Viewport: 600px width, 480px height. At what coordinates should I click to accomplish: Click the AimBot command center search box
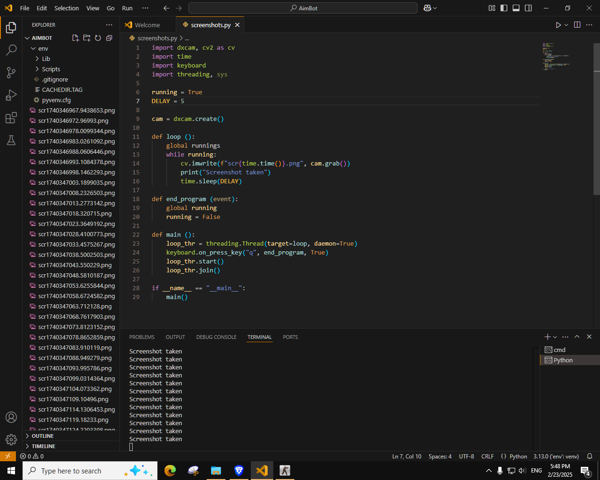coord(303,8)
